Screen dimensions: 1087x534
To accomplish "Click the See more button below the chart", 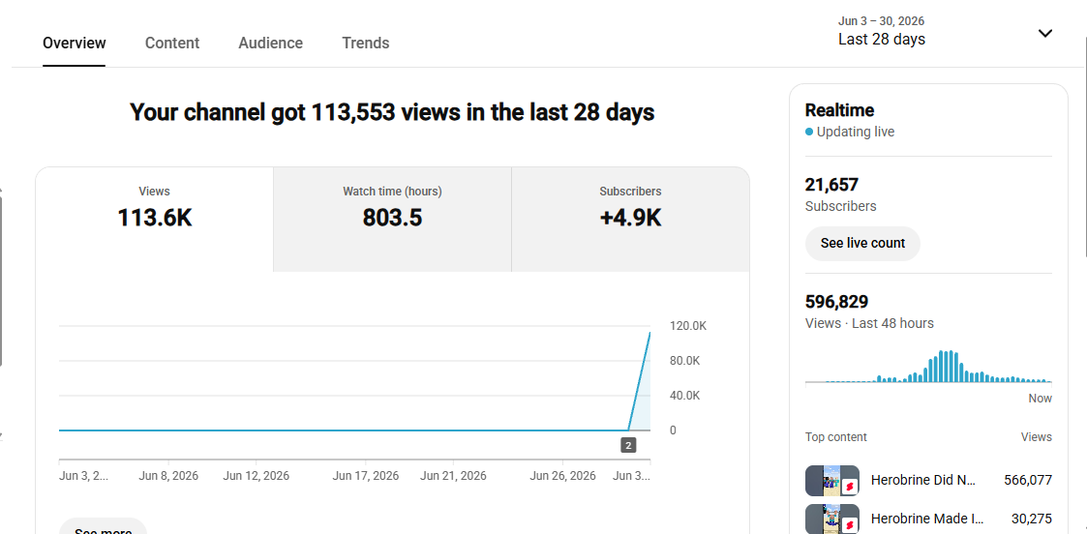I will pos(103,528).
